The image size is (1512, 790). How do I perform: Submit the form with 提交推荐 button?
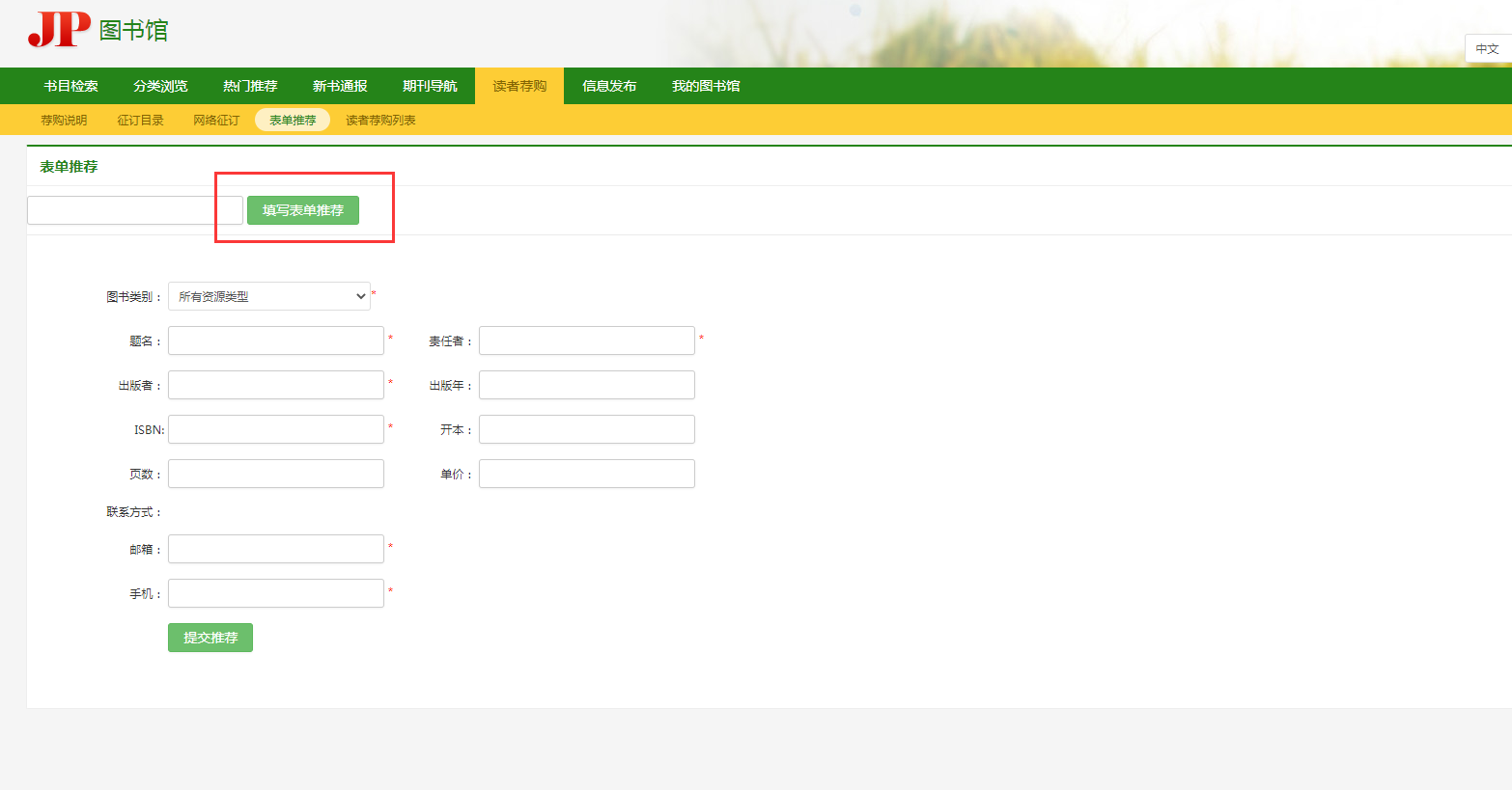click(x=210, y=638)
